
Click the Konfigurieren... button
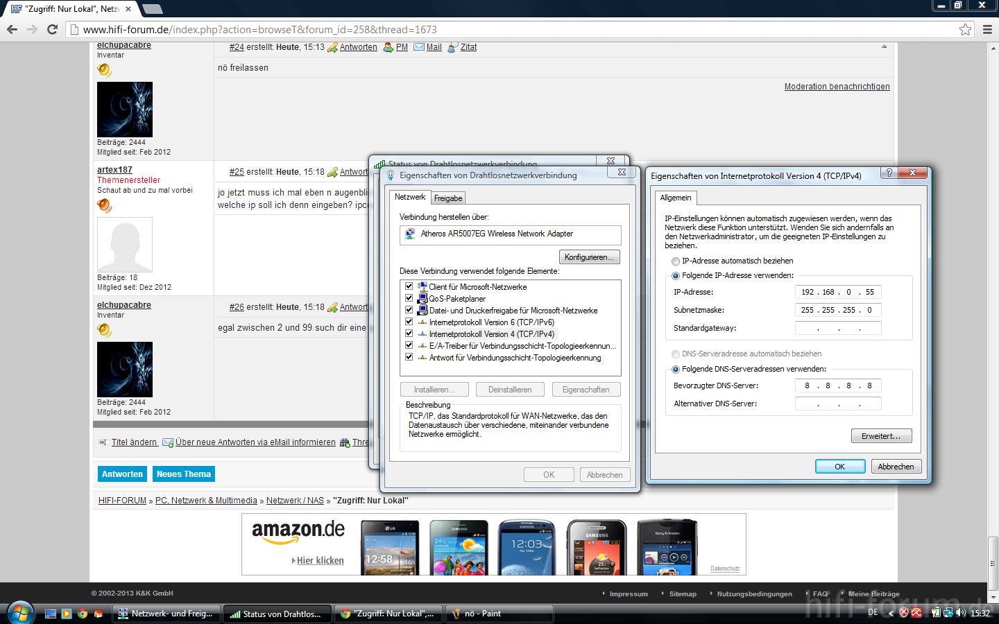click(x=588, y=257)
